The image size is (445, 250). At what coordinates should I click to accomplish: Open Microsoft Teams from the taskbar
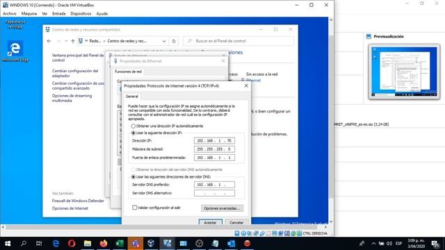pyautogui.click(x=136, y=244)
